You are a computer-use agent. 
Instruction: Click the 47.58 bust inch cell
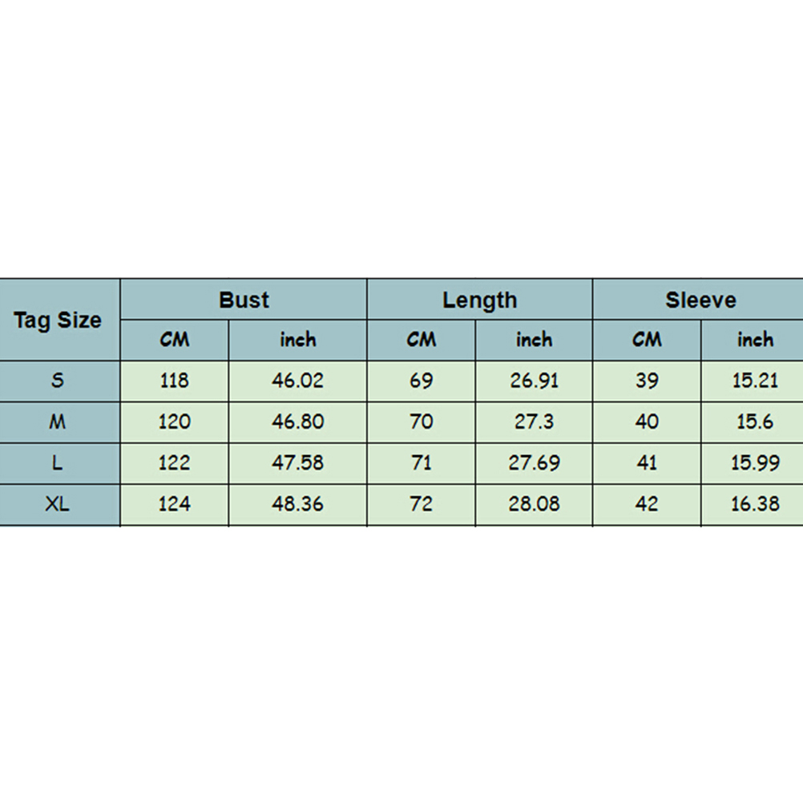pos(298,463)
